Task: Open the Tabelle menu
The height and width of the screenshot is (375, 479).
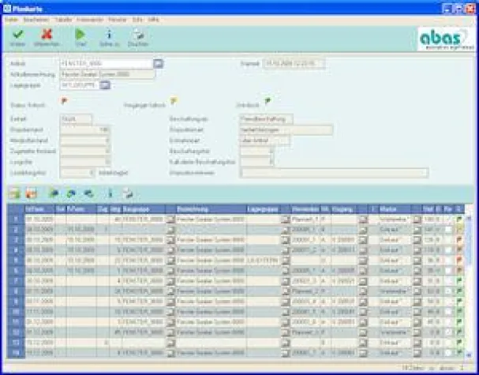Action: point(63,18)
